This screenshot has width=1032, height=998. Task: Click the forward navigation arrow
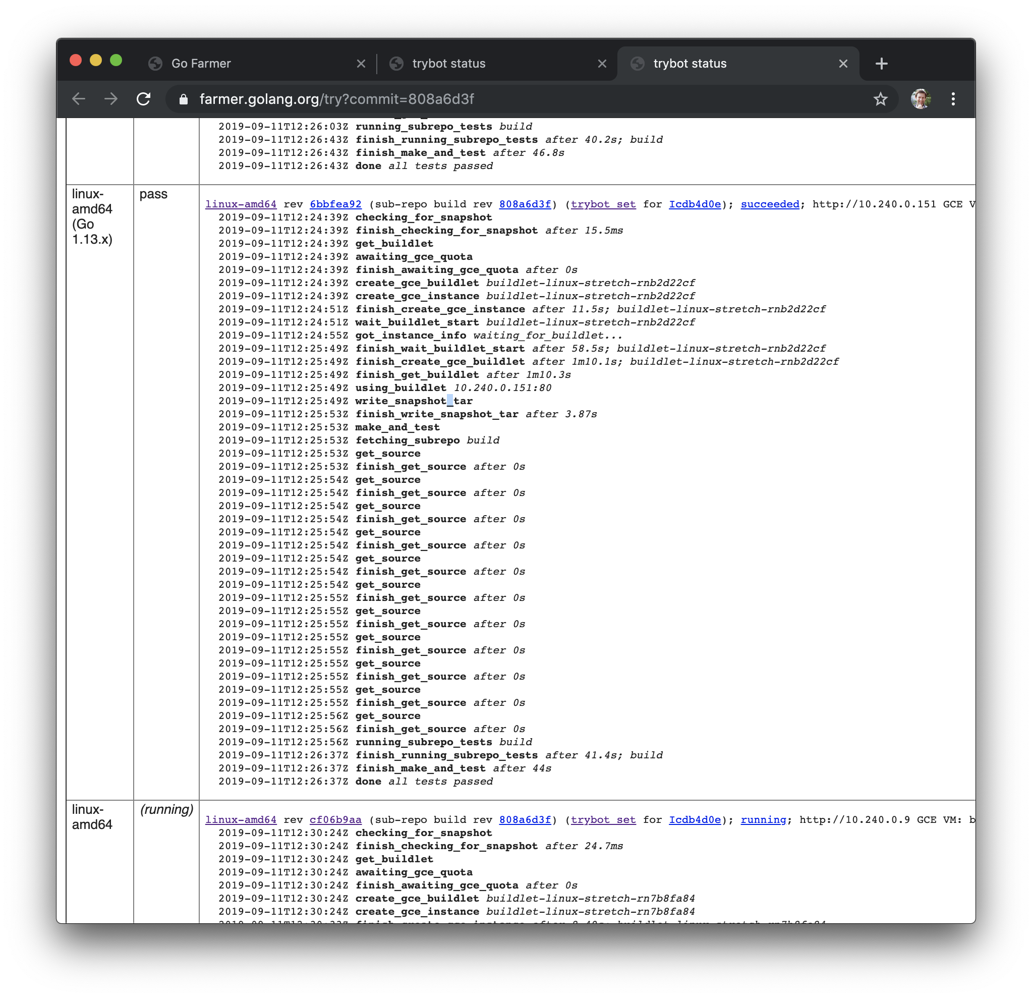pyautogui.click(x=111, y=98)
